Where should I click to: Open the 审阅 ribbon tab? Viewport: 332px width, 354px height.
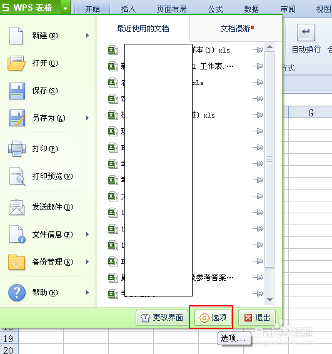[288, 9]
